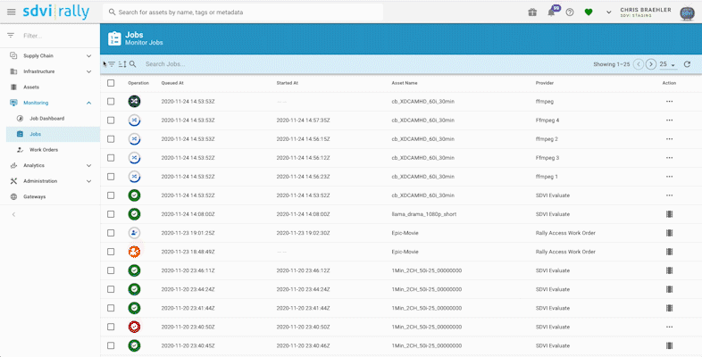702x357 pixels.
Task: Open action menu for job queued 23:40:50Z
Action: pos(669,327)
